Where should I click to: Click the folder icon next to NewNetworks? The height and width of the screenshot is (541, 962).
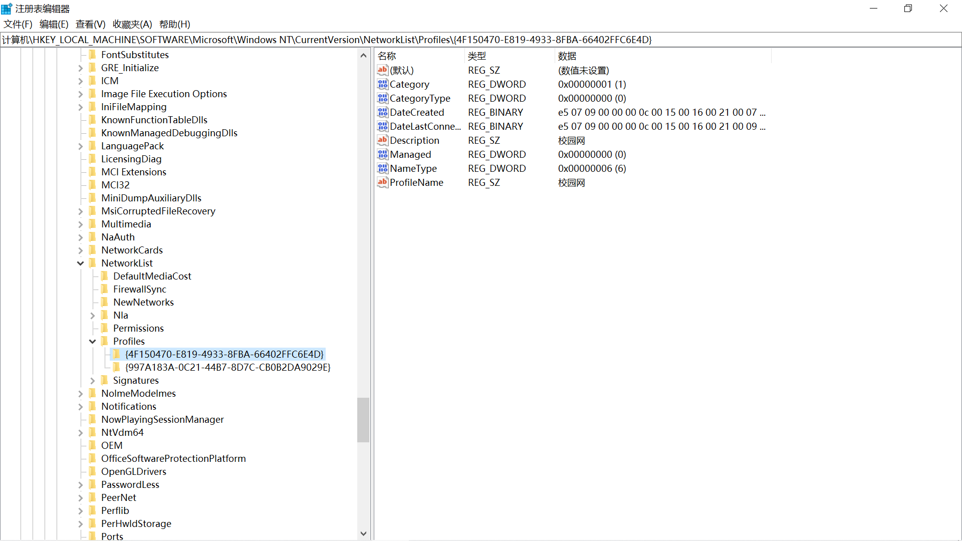(105, 302)
